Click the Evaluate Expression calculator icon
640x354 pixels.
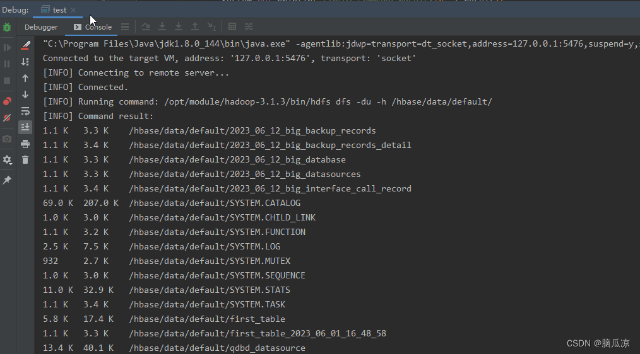coord(232,27)
